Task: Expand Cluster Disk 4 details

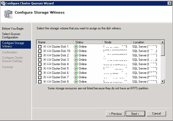Action: 45,64
